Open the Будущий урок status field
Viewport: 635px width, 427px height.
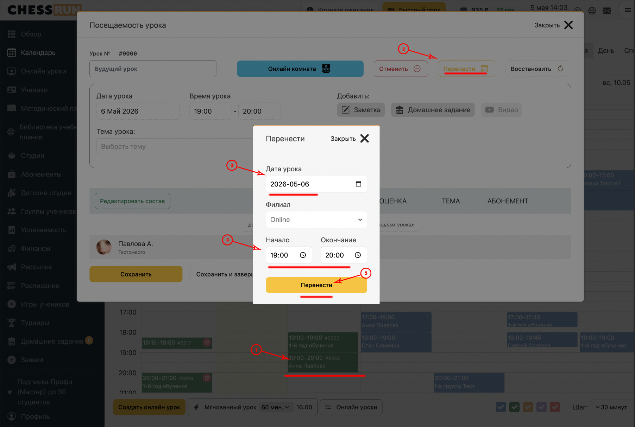click(153, 69)
